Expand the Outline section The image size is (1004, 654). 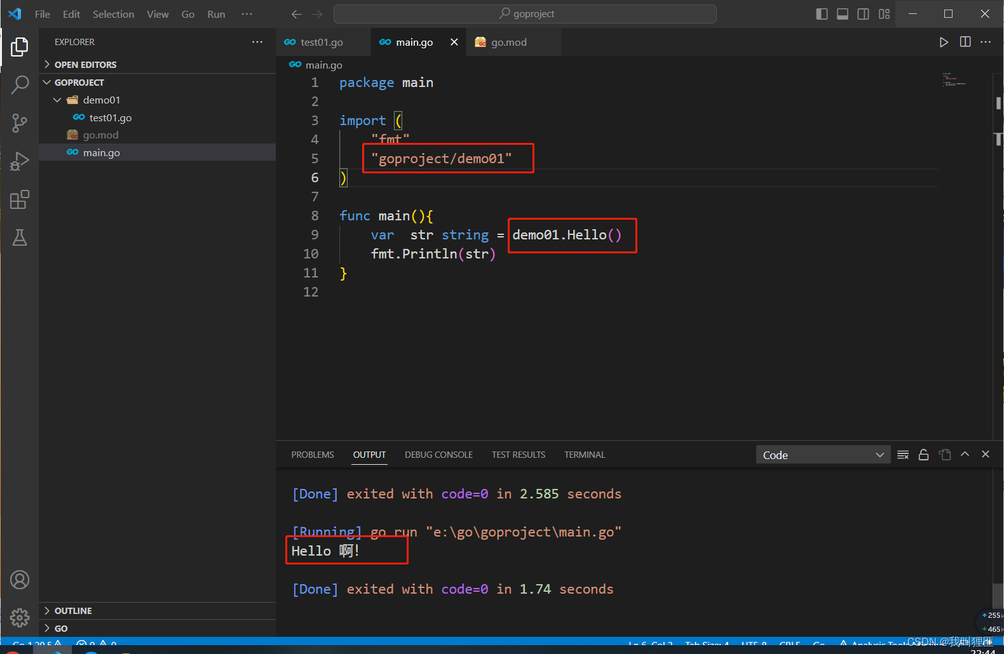[157, 611]
